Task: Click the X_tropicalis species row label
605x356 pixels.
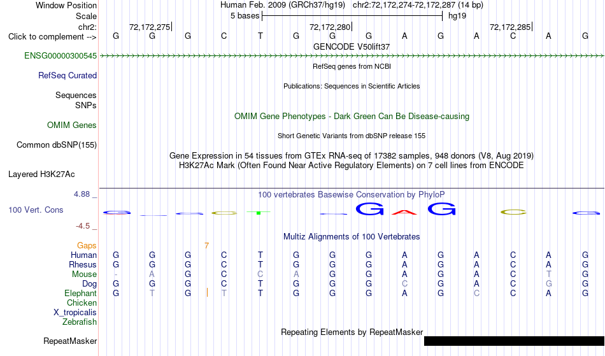Action: coord(75,313)
